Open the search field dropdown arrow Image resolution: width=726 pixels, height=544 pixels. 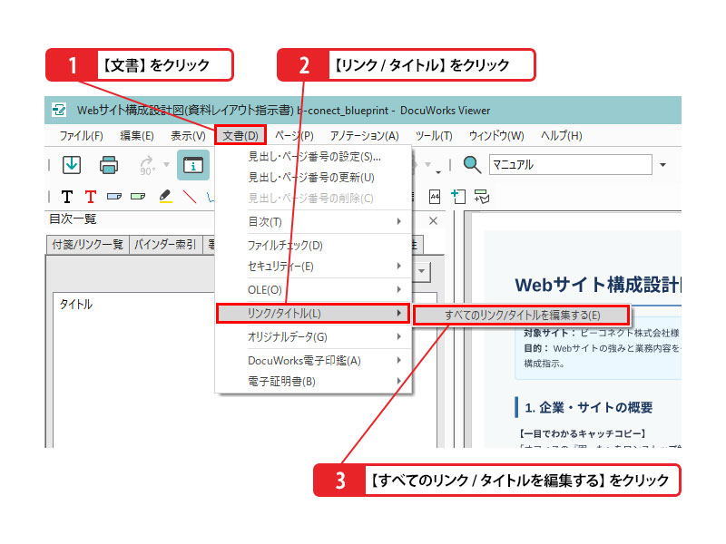tap(663, 165)
